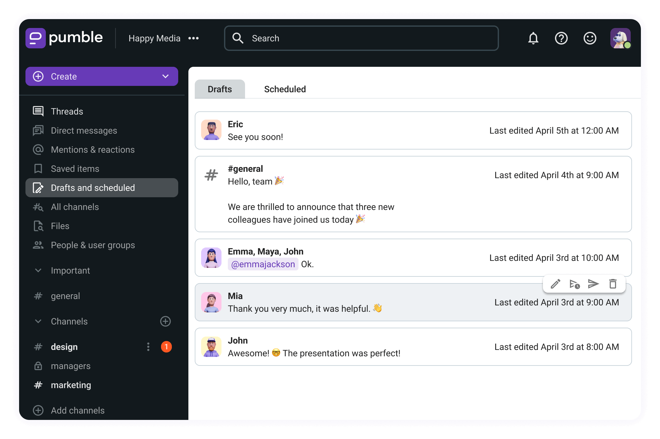This screenshot has width=660, height=439.
Task: Click Add channels at the sidebar bottom
Action: [x=77, y=410]
